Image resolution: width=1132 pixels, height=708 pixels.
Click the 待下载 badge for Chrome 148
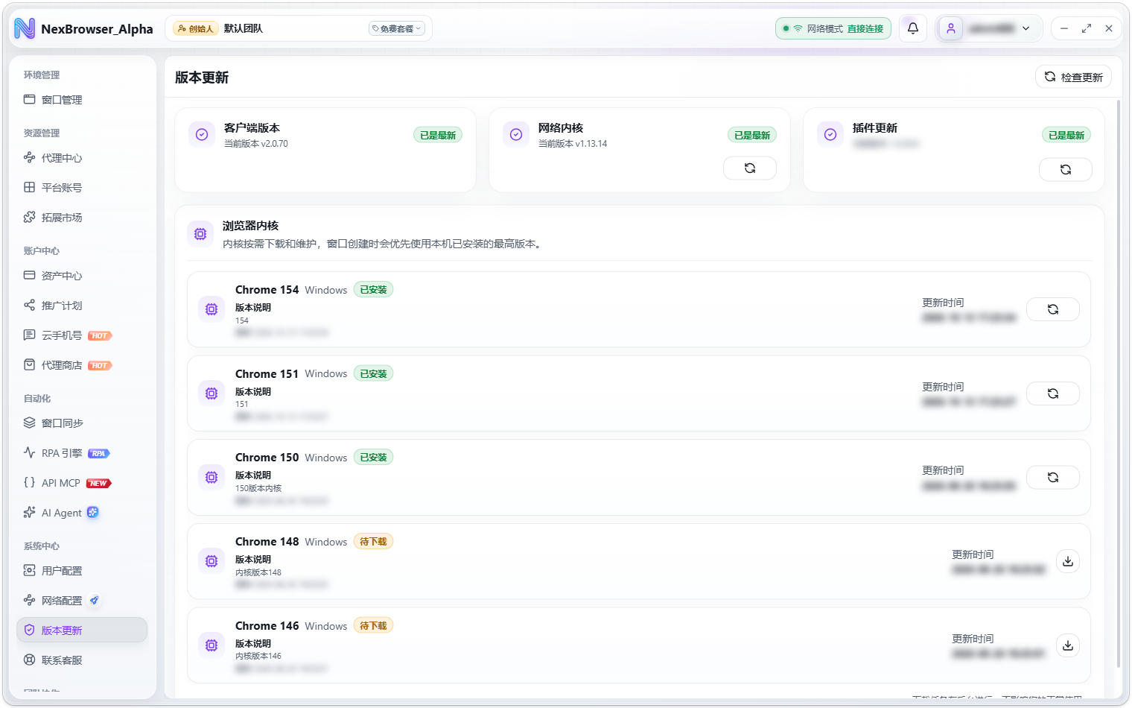[x=373, y=542]
